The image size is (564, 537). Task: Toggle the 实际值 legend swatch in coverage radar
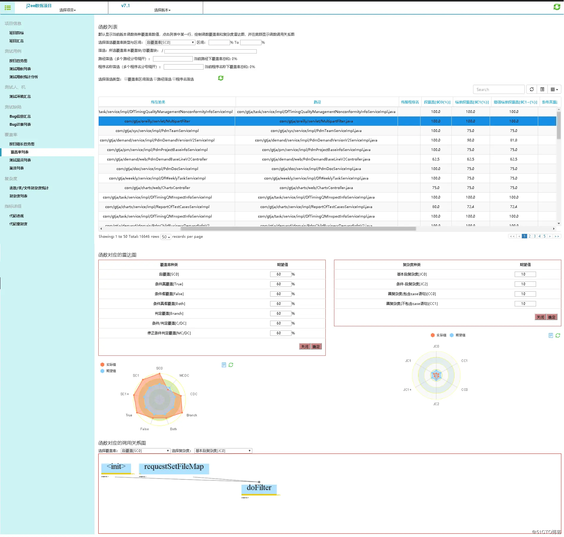click(102, 365)
